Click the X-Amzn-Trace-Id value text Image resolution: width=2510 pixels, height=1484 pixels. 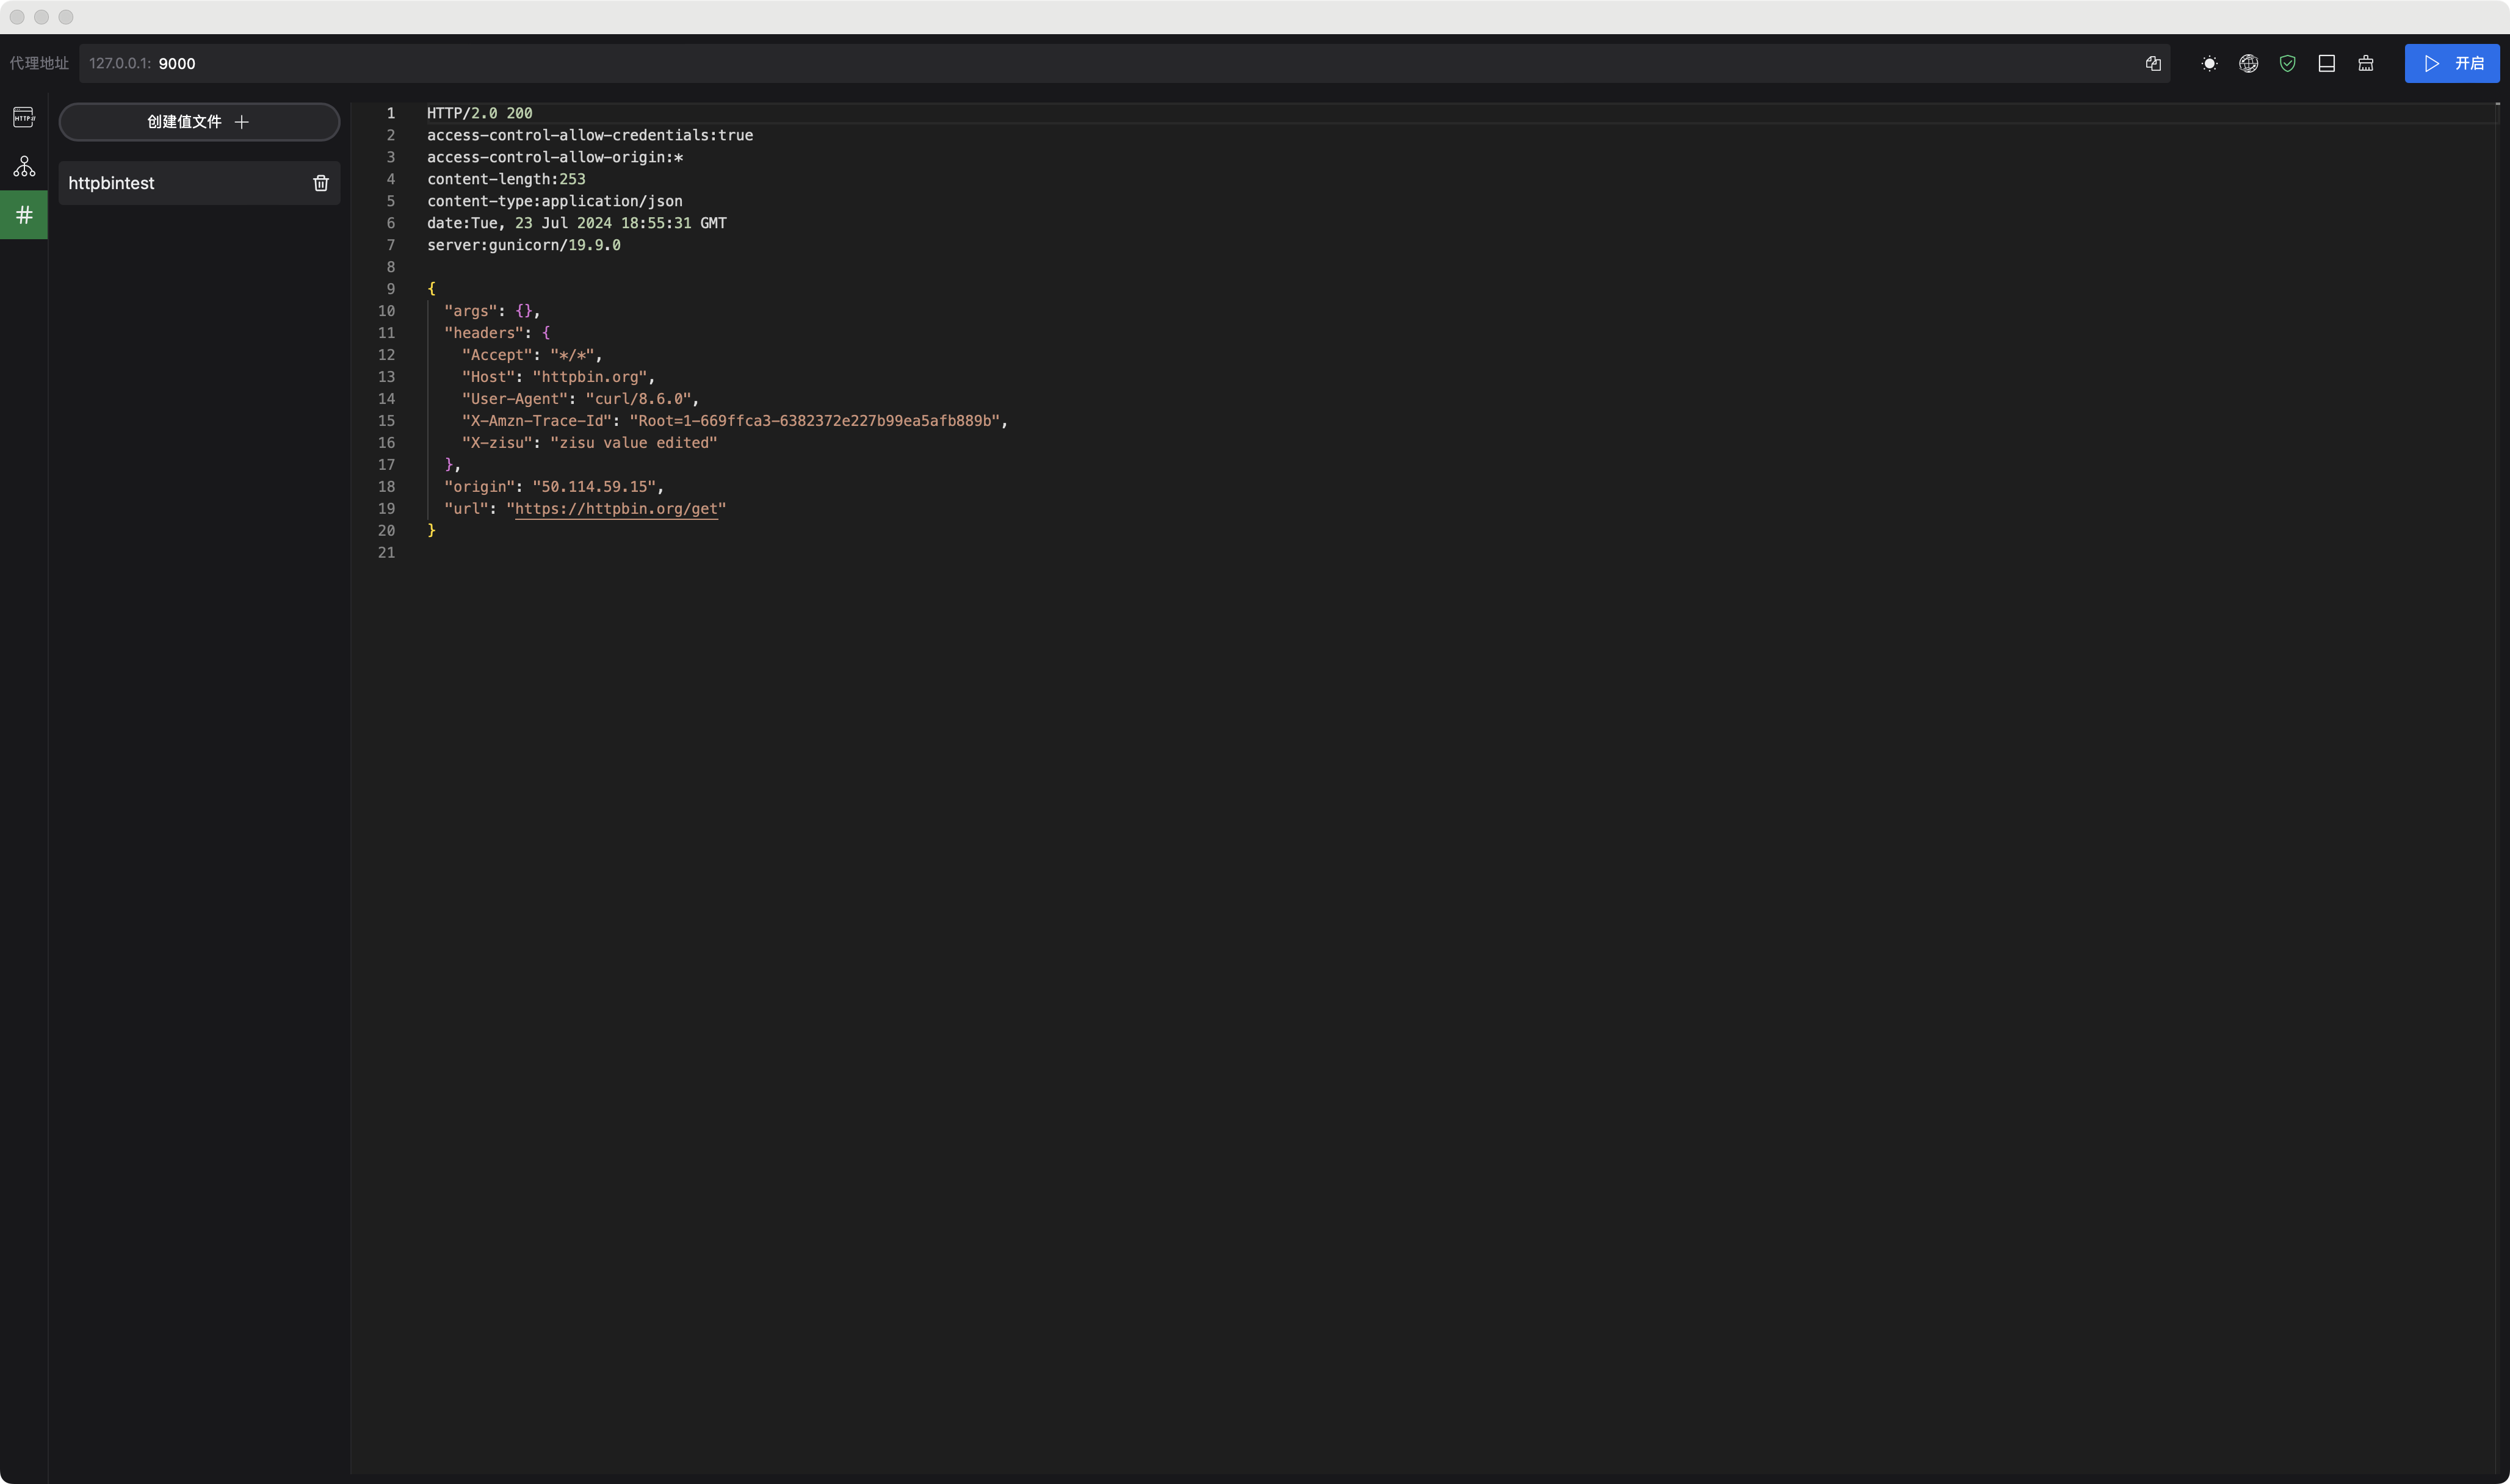(x=814, y=421)
